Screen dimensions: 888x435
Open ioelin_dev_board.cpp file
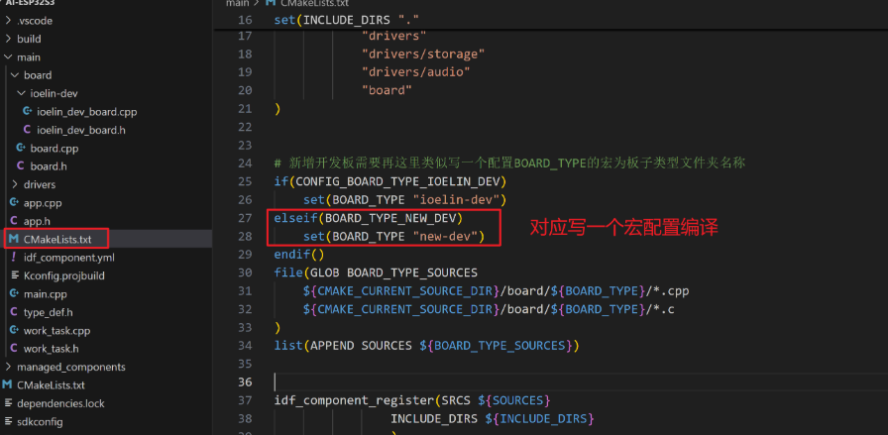click(x=86, y=112)
